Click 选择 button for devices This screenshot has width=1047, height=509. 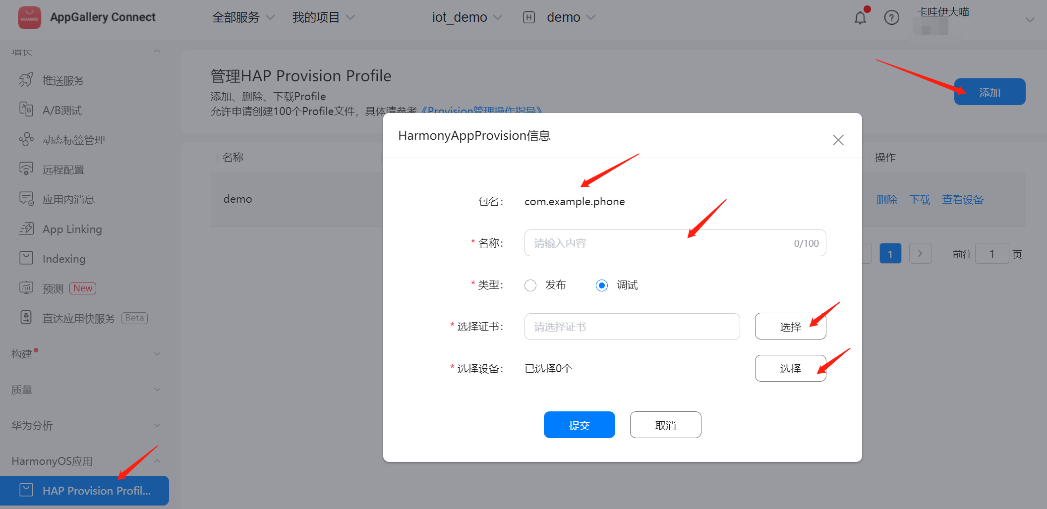pos(790,368)
